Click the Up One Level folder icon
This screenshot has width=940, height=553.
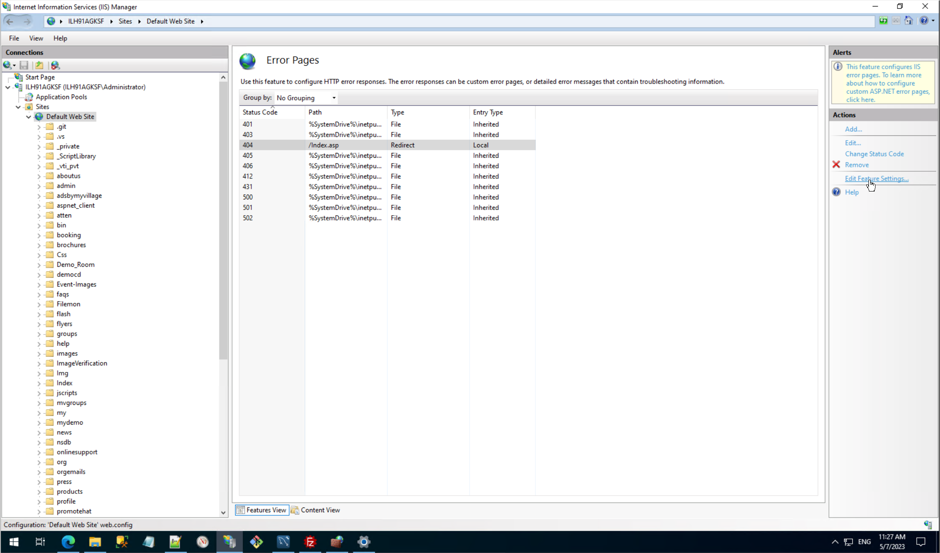pyautogui.click(x=39, y=65)
